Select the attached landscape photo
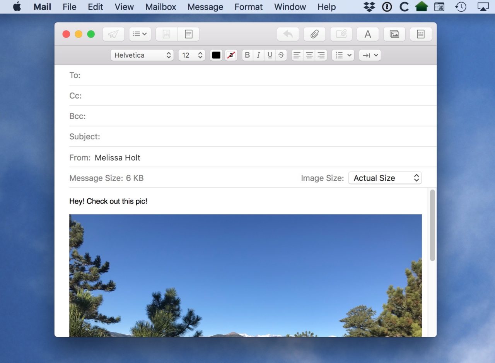The width and height of the screenshot is (495, 363). coord(246,276)
